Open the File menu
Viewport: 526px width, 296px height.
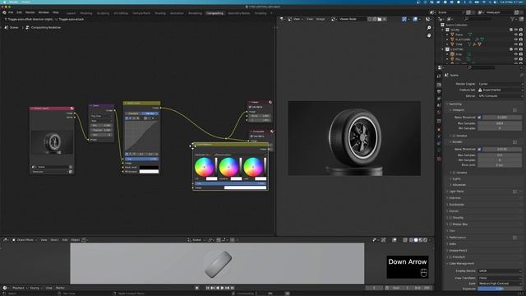pos(11,12)
